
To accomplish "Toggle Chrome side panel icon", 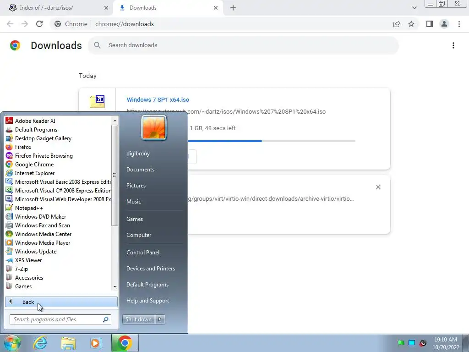I will (429, 24).
